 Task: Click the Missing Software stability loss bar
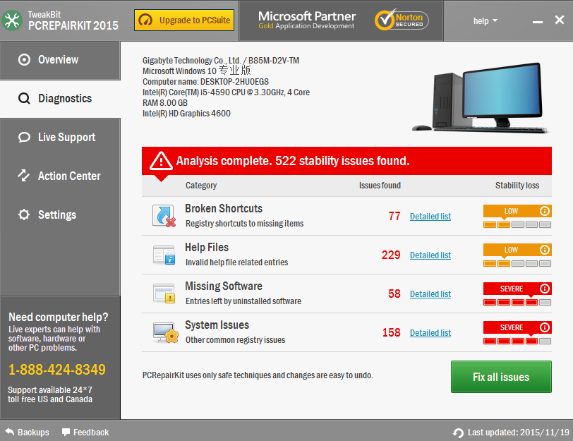coord(517,302)
